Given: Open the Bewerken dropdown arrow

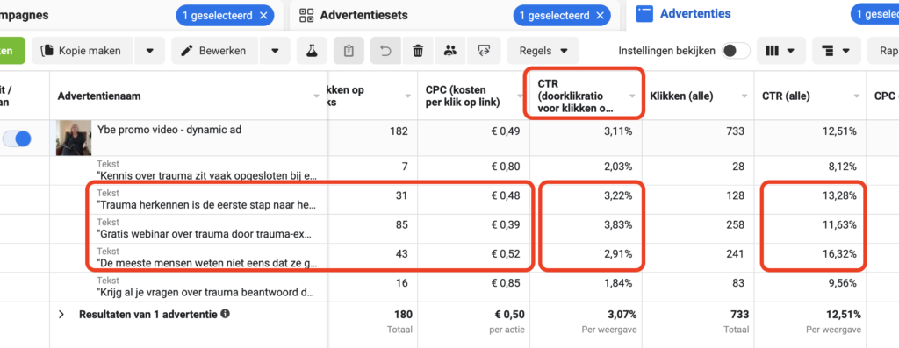Looking at the screenshot, I should [x=275, y=51].
